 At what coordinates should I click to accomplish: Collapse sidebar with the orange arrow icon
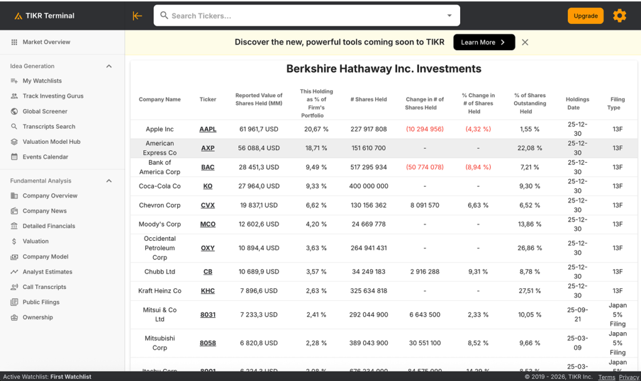click(138, 16)
